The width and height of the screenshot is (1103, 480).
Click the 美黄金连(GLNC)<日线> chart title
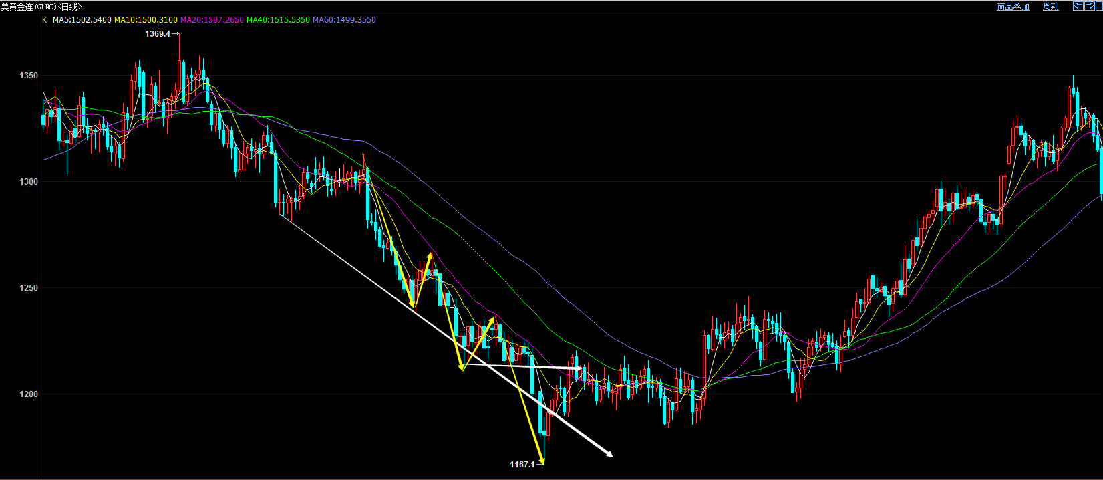[41, 7]
